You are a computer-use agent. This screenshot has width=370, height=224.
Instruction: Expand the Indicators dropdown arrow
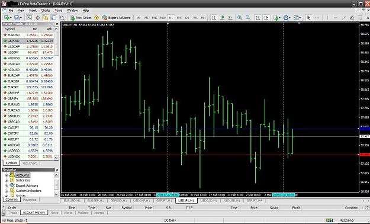click(280, 18)
